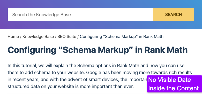Click the slash separator after Home breadcrumb
The width and height of the screenshot is (202, 94).
[x=21, y=36]
